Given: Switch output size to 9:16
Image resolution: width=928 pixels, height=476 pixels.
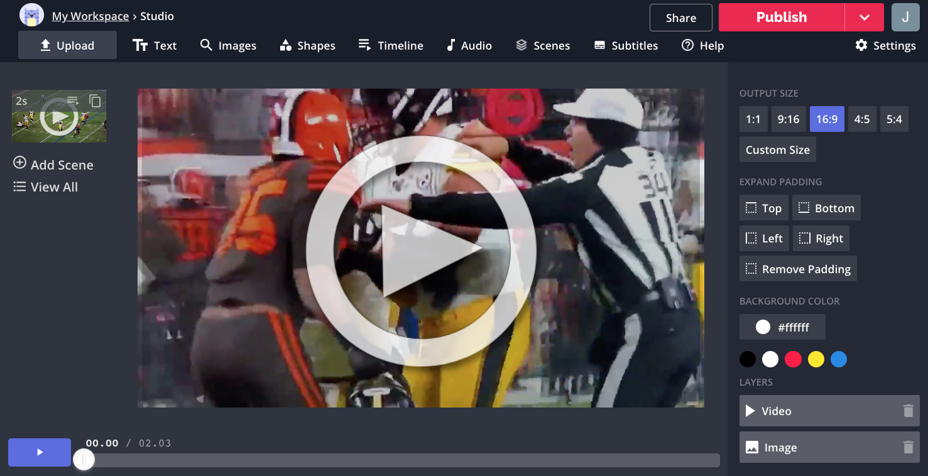Looking at the screenshot, I should point(789,119).
